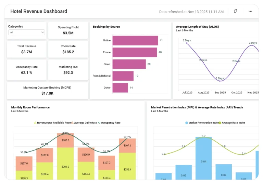Toggle Average Rate Index legend swatch

(x=220, y=123)
